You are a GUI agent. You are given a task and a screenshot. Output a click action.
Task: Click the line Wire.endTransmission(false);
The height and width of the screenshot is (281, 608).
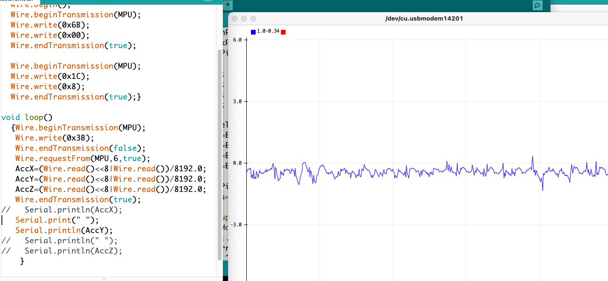80,148
